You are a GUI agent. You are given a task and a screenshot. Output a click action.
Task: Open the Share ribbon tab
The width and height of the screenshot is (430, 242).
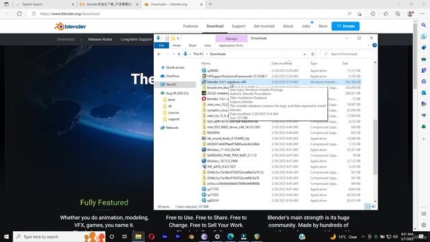click(193, 45)
